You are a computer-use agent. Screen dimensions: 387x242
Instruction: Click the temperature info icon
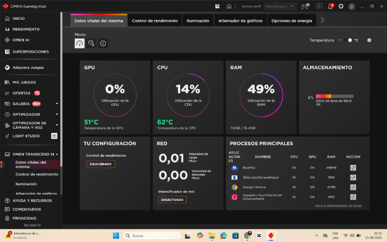click(369, 40)
